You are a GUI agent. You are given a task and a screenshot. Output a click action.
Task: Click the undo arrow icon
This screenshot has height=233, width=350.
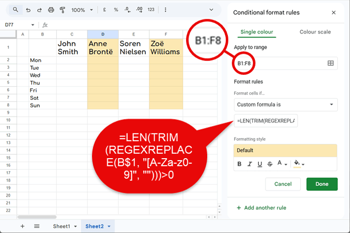[28, 10]
